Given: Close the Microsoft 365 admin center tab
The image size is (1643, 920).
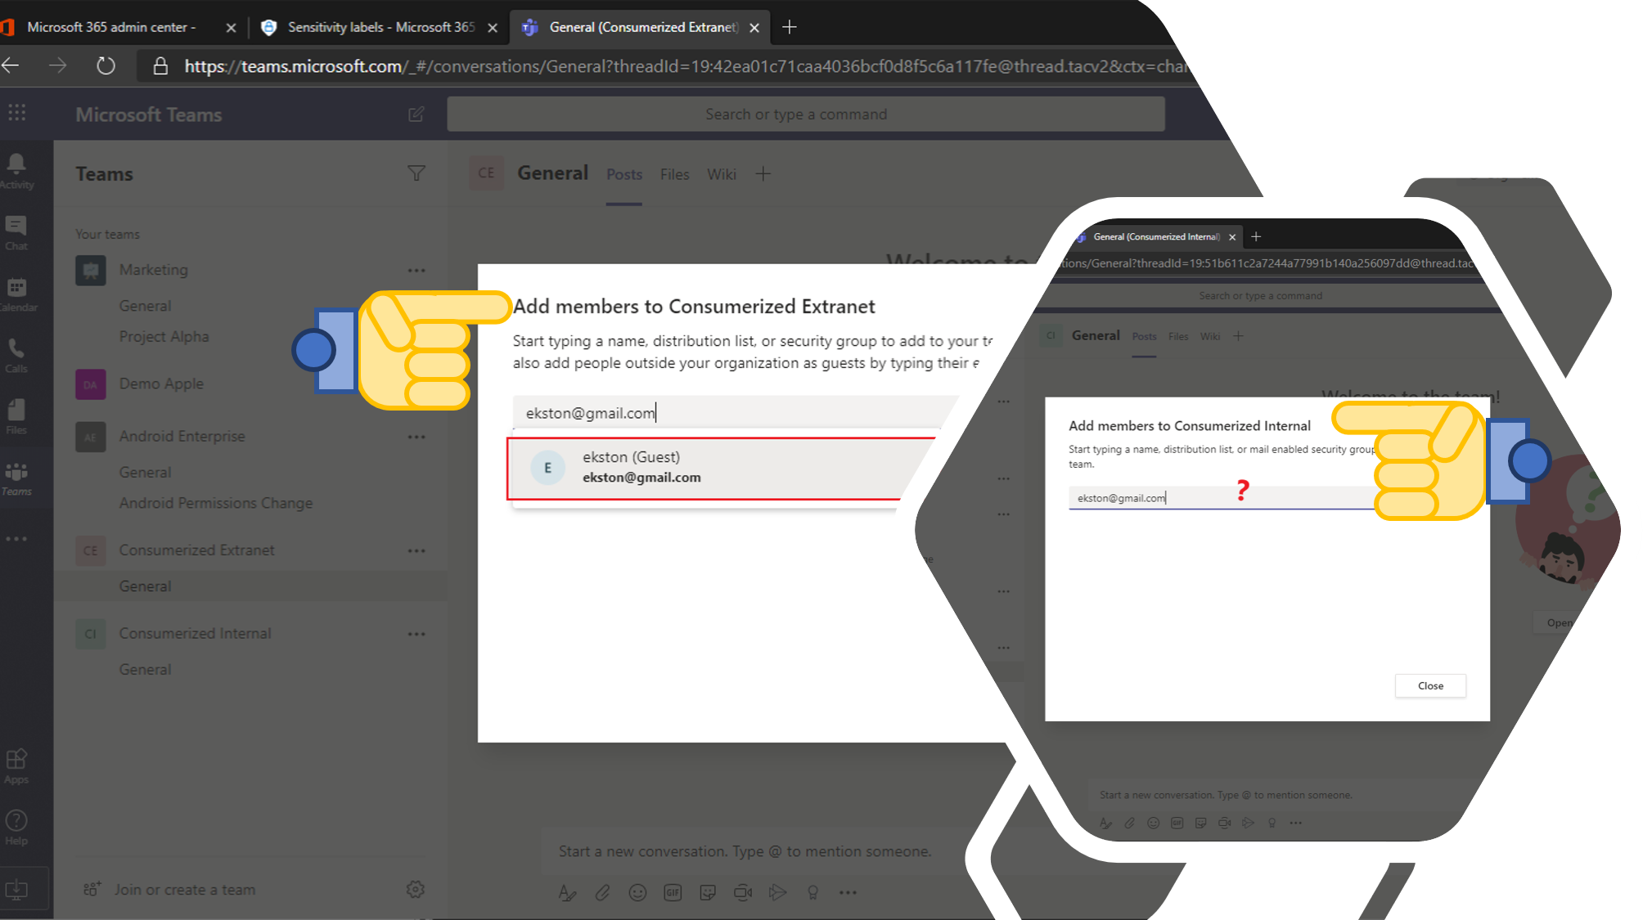Looking at the screenshot, I should click(x=231, y=28).
